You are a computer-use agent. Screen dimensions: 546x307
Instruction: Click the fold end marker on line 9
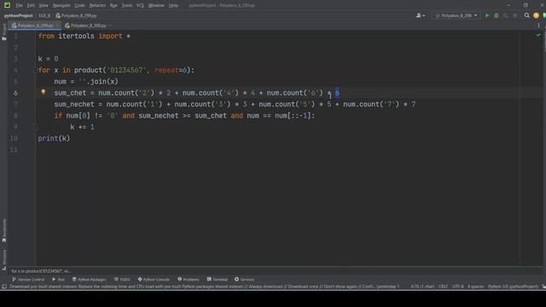pyautogui.click(x=36, y=127)
